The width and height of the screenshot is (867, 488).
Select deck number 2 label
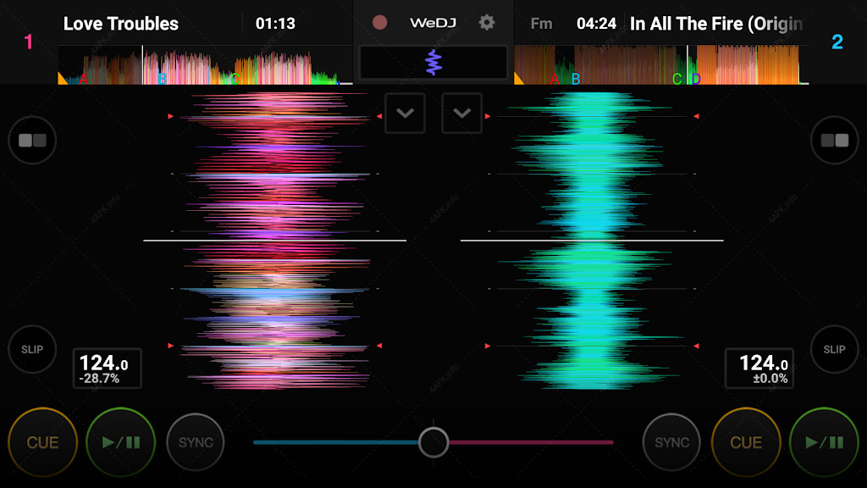[837, 42]
